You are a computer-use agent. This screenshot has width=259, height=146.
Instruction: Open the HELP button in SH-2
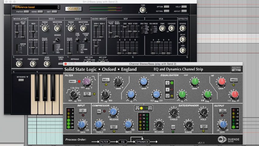pos(184,7)
